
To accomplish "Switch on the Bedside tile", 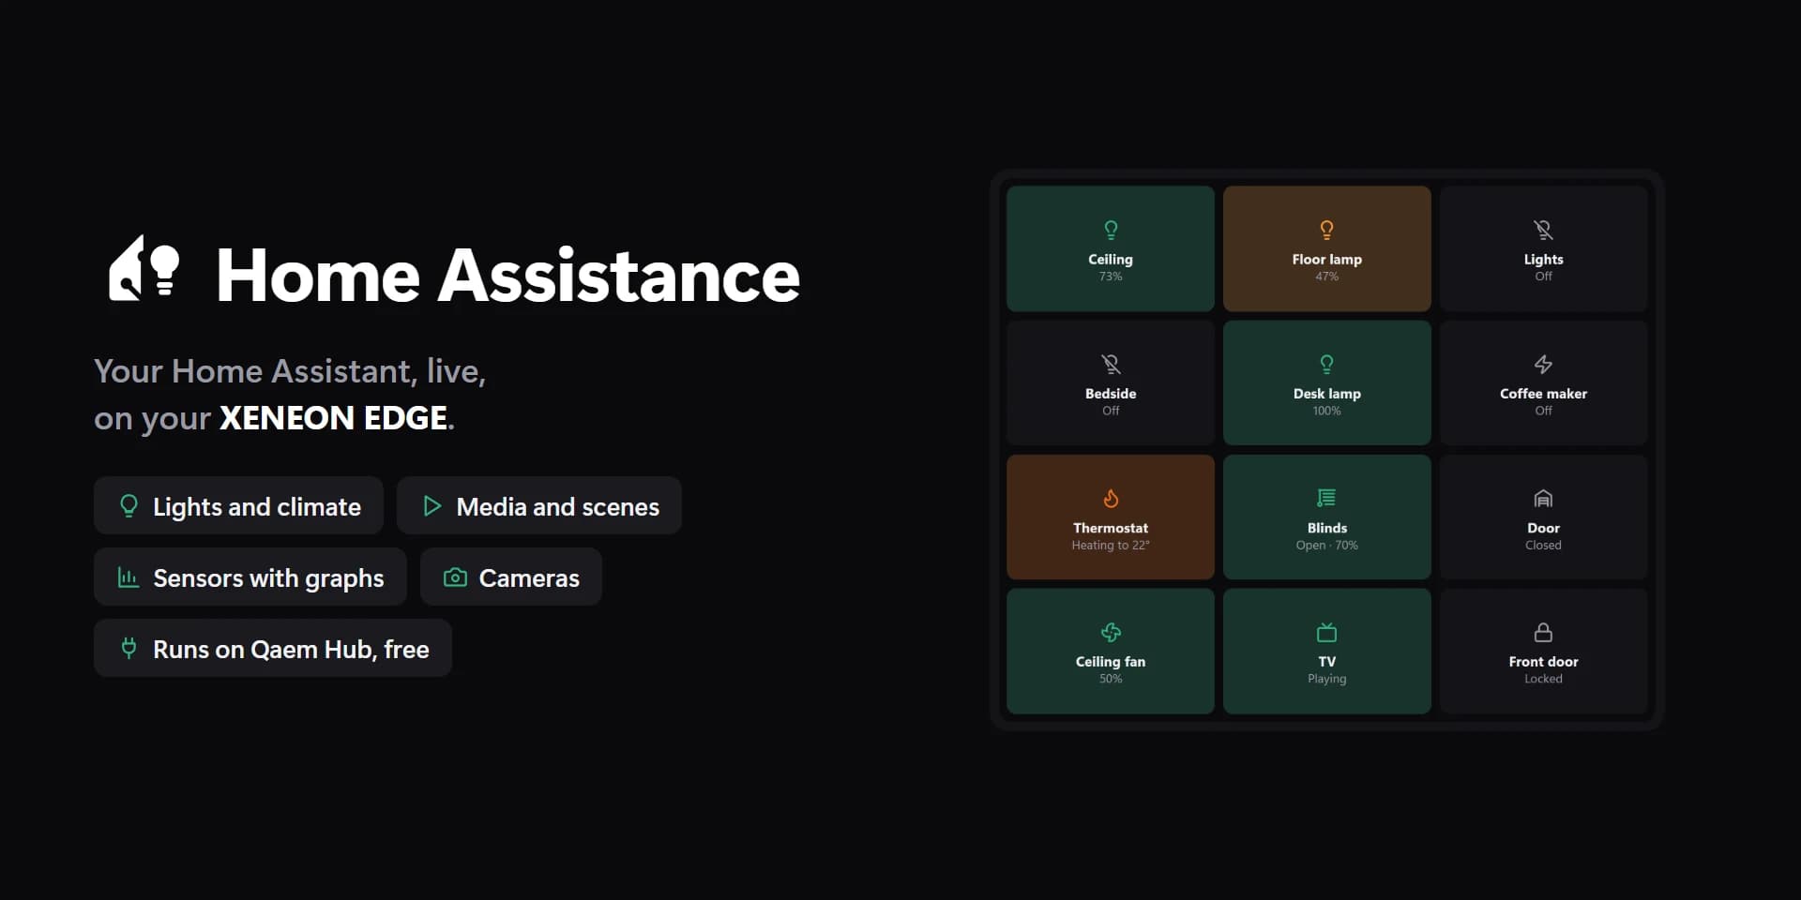I will (x=1111, y=382).
